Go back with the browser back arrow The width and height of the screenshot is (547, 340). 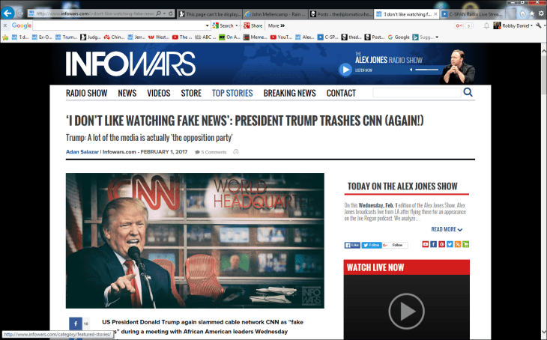point(7,13)
